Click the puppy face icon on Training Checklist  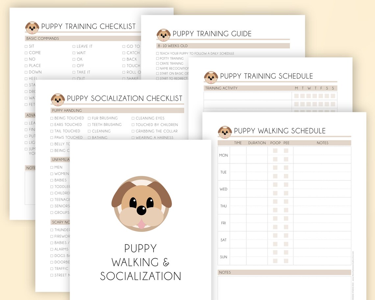pos(32,27)
